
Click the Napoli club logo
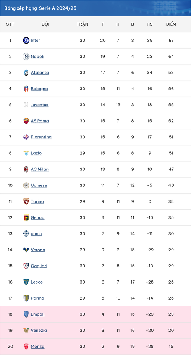(x=26, y=57)
